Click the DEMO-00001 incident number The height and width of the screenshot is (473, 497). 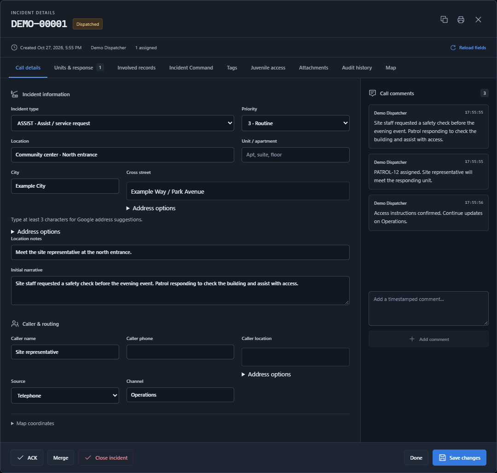[x=39, y=24]
